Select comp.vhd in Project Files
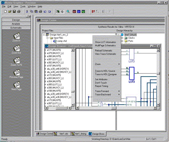The image size is (169, 142). (62, 41)
